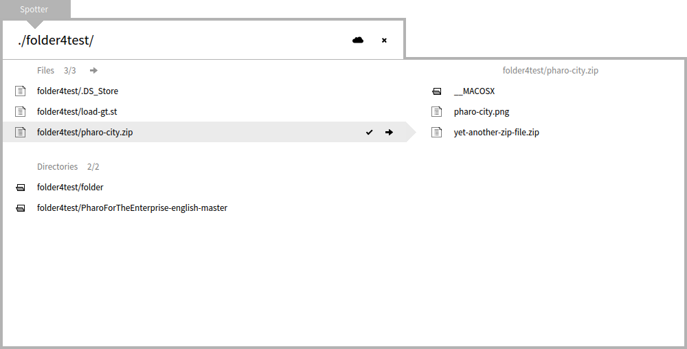
Task: Click the Directories category header
Action: point(58,167)
